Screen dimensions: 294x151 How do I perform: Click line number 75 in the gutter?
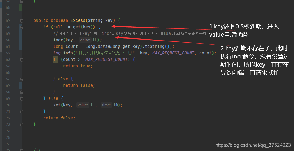click(8, 138)
